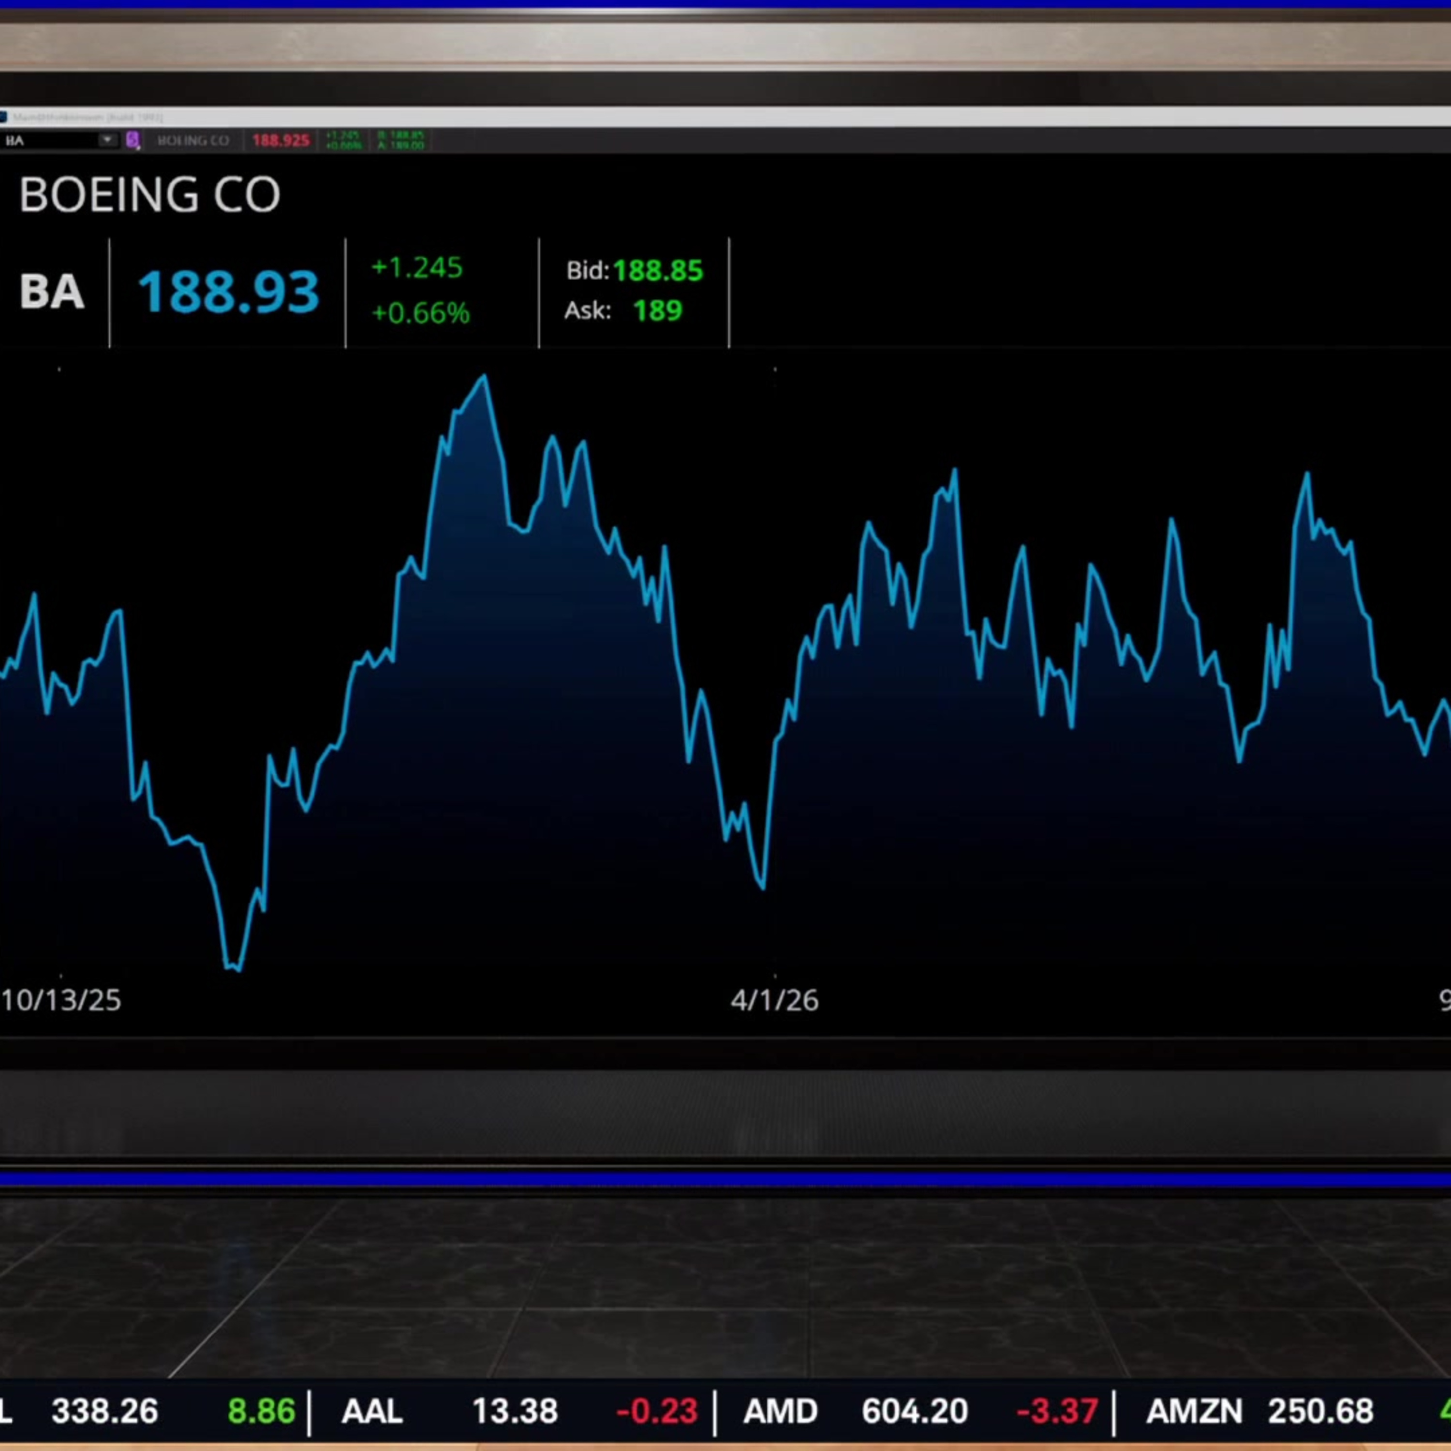Click the -3.37 AMD change value
Viewport: 1451px width, 1451px height.
click(x=1057, y=1411)
